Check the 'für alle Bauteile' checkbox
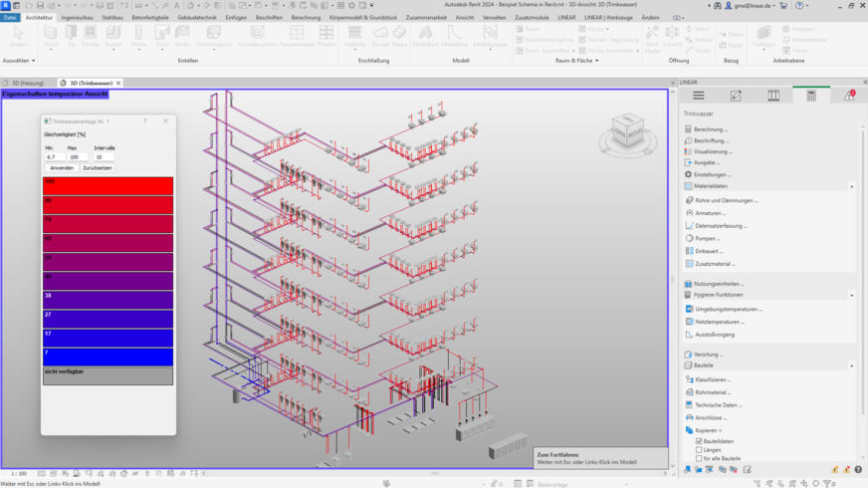 pyautogui.click(x=700, y=459)
